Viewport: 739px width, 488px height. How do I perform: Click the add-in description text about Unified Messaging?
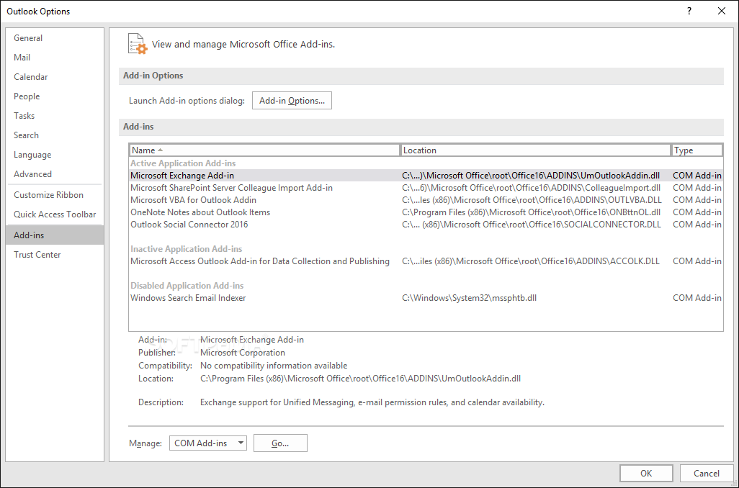pyautogui.click(x=372, y=402)
